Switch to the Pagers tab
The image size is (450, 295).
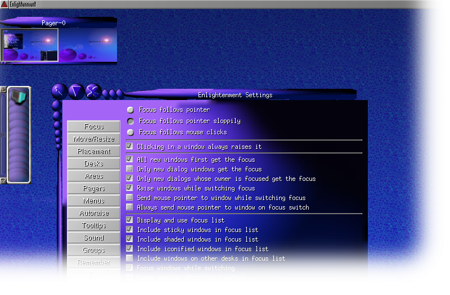tap(93, 188)
